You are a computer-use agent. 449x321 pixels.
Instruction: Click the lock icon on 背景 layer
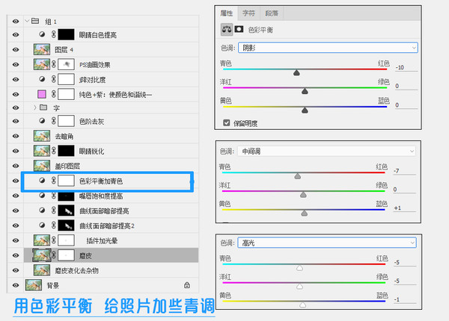pyautogui.click(x=187, y=284)
